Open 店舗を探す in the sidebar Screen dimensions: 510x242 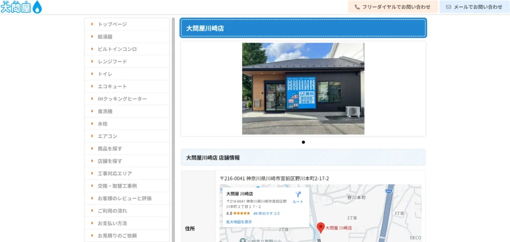point(110,161)
